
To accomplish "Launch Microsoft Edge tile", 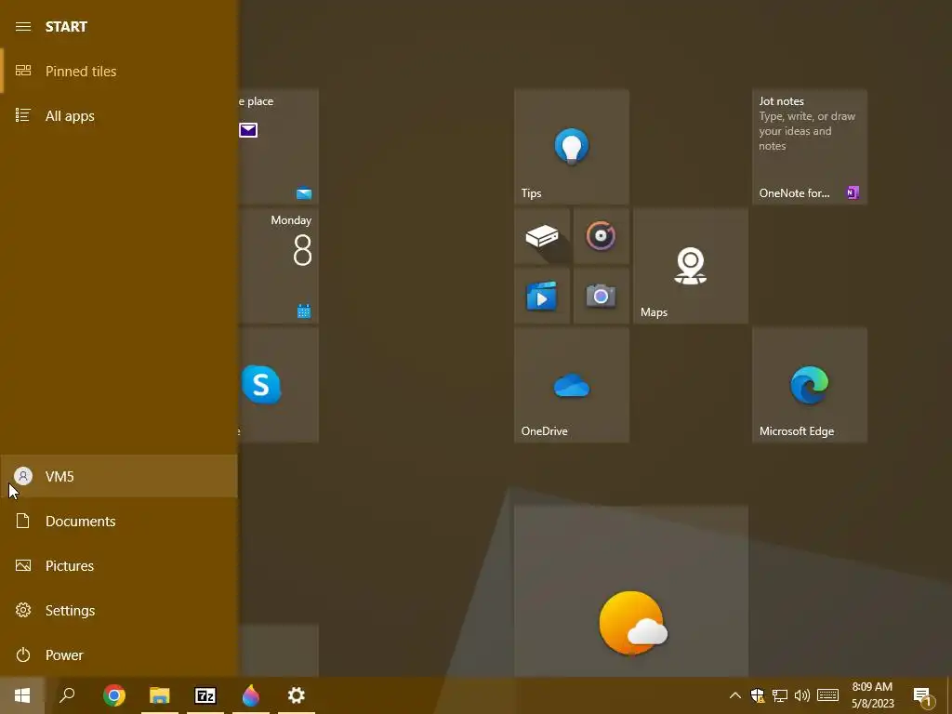I will (810, 385).
